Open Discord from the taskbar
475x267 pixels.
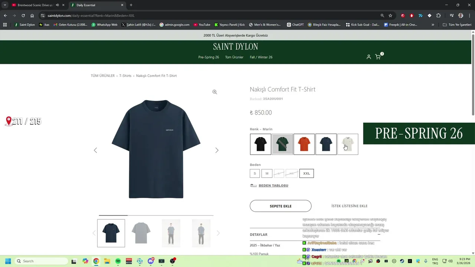tap(151, 261)
